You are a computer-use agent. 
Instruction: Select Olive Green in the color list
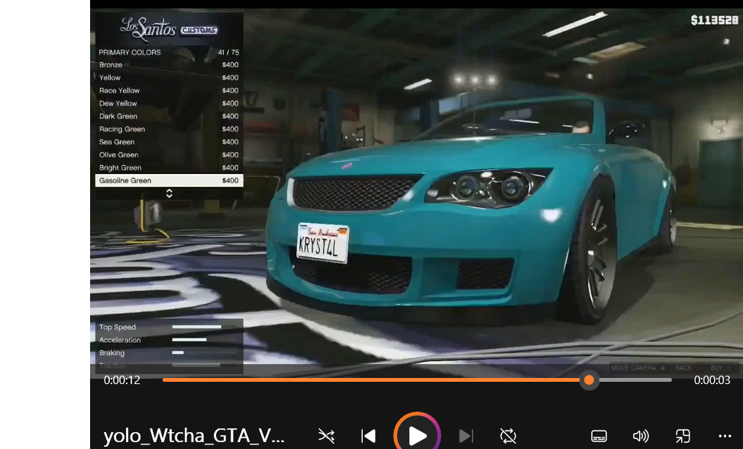(x=170, y=155)
